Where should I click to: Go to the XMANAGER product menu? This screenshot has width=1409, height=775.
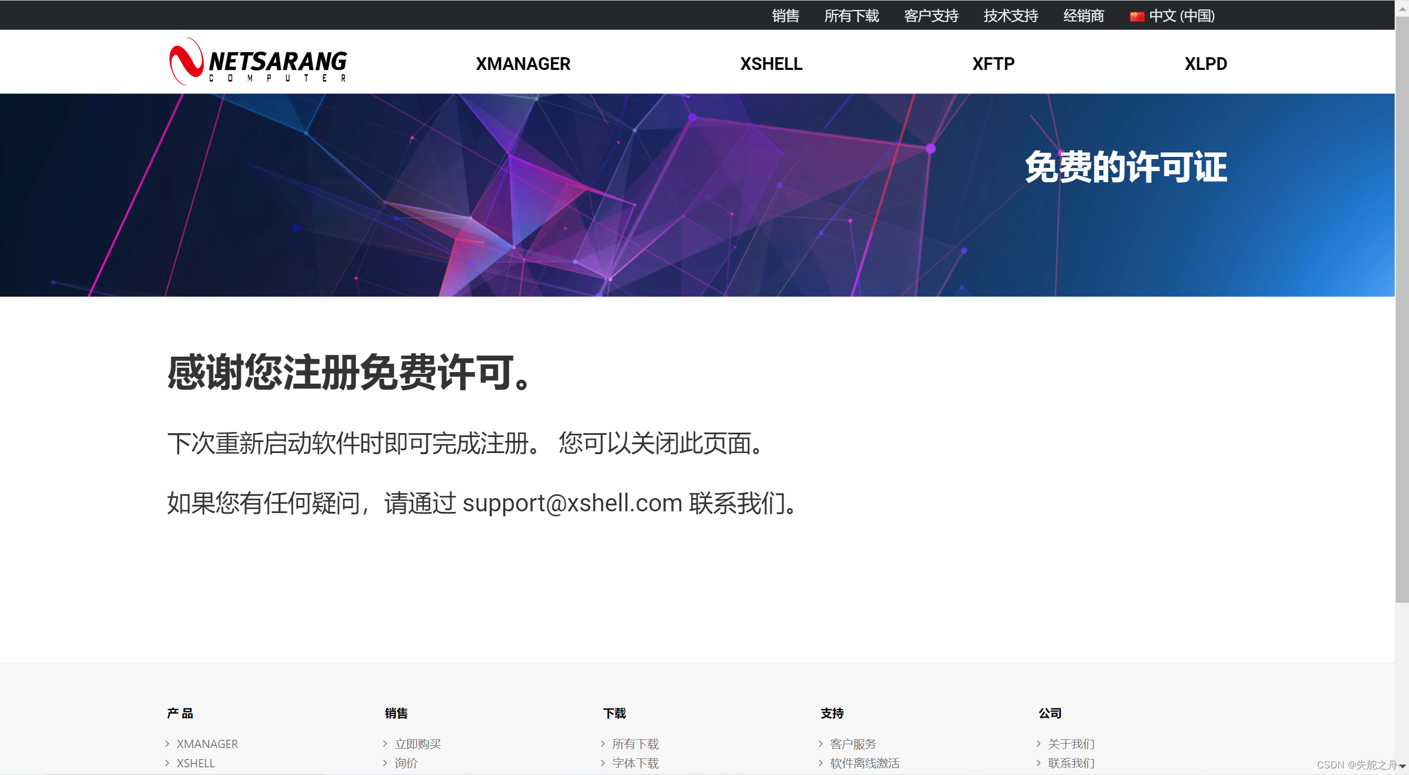point(523,64)
